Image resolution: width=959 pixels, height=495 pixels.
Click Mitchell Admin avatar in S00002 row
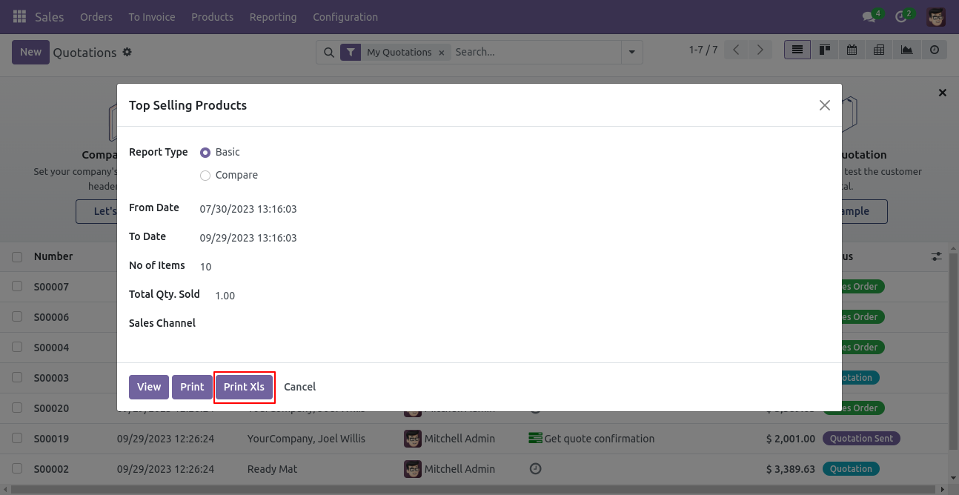[x=413, y=469]
